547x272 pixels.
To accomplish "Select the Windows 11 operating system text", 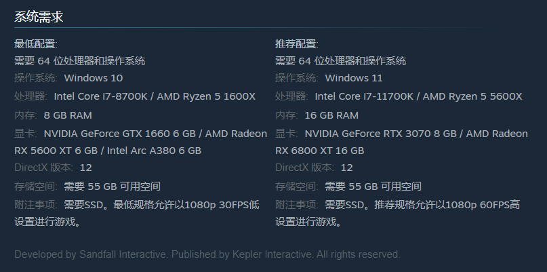I will coord(354,78).
